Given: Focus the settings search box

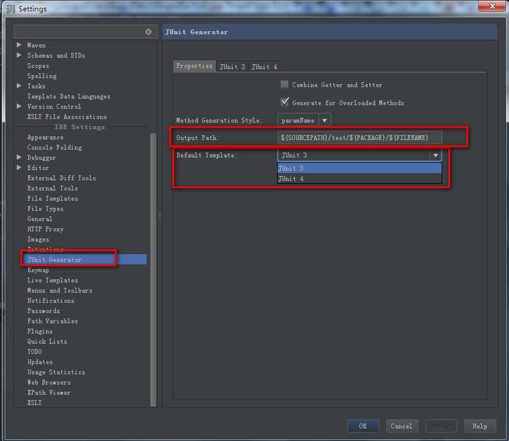Looking at the screenshot, I should pos(79,32).
